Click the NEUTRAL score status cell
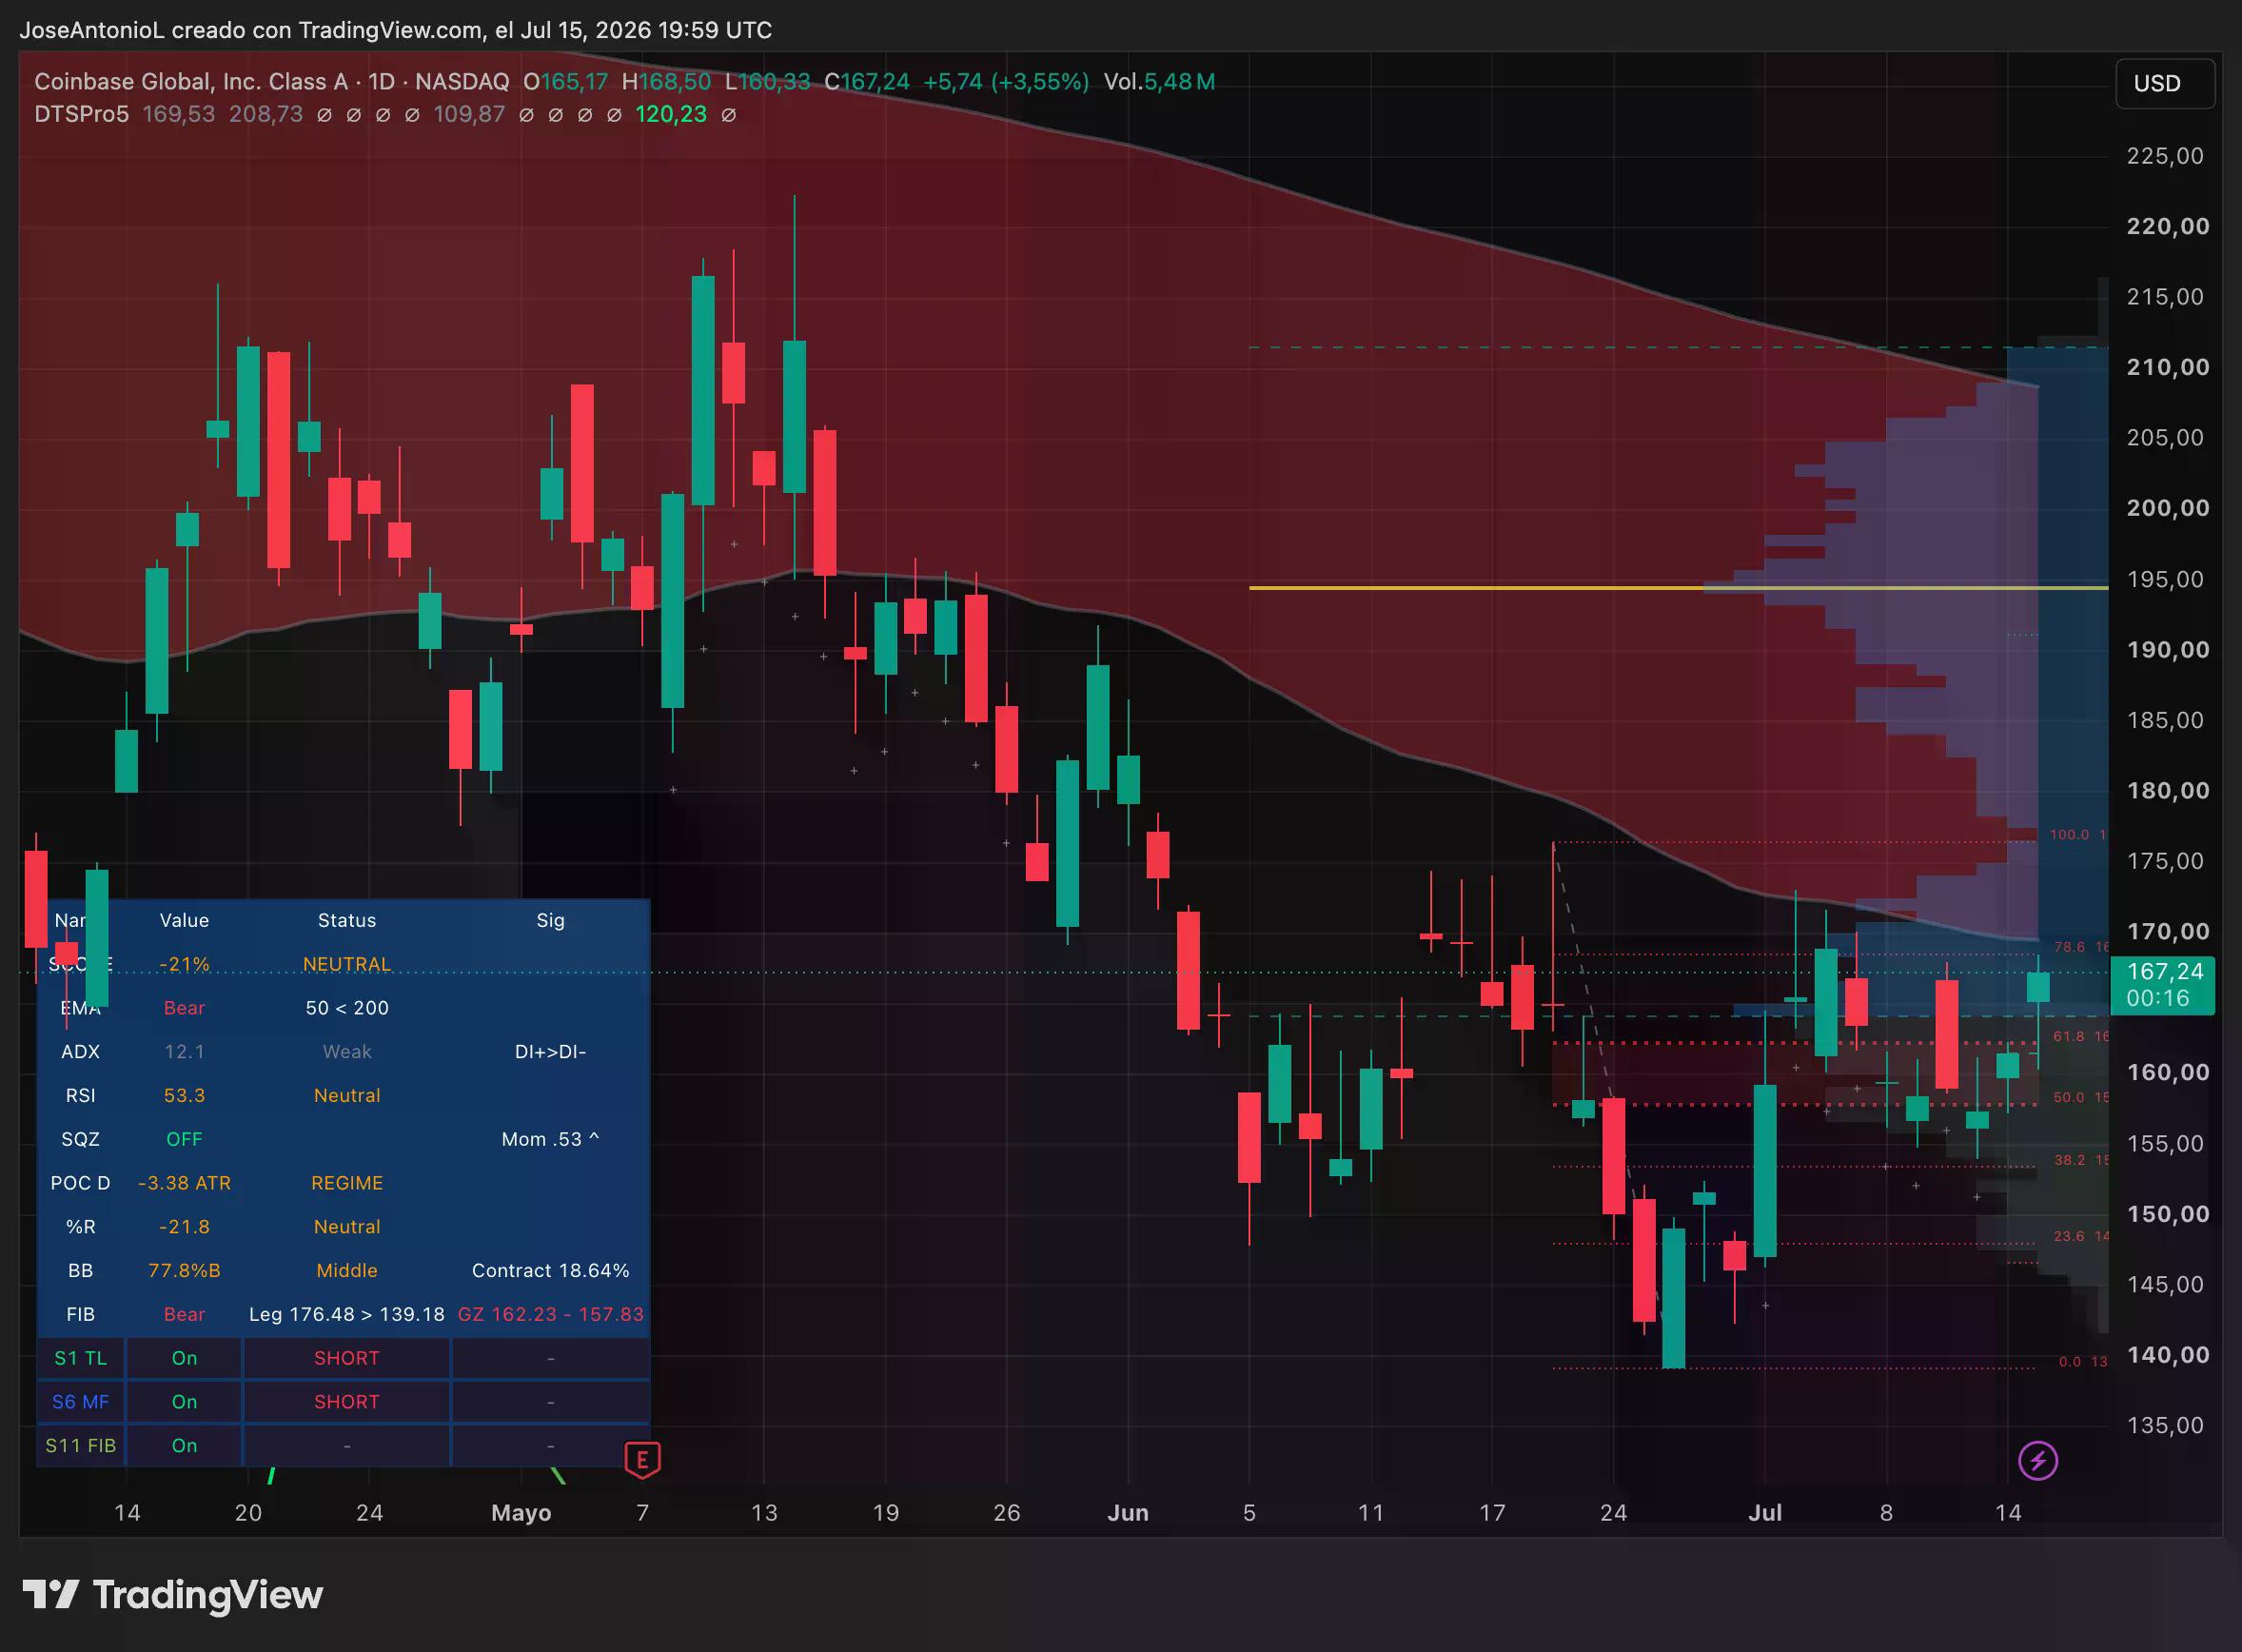Image resolution: width=2242 pixels, height=1652 pixels. (x=347, y=964)
